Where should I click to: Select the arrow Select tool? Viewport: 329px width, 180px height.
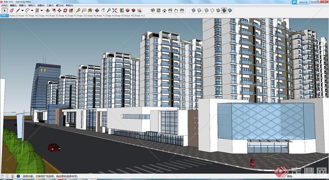click(x=4, y=10)
